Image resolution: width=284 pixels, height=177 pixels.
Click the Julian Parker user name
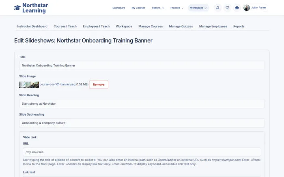click(x=259, y=8)
